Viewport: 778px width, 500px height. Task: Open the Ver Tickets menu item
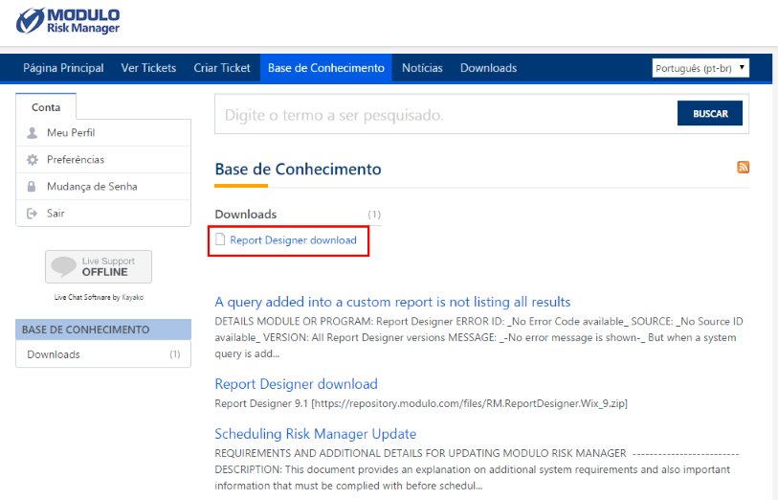[x=148, y=68]
